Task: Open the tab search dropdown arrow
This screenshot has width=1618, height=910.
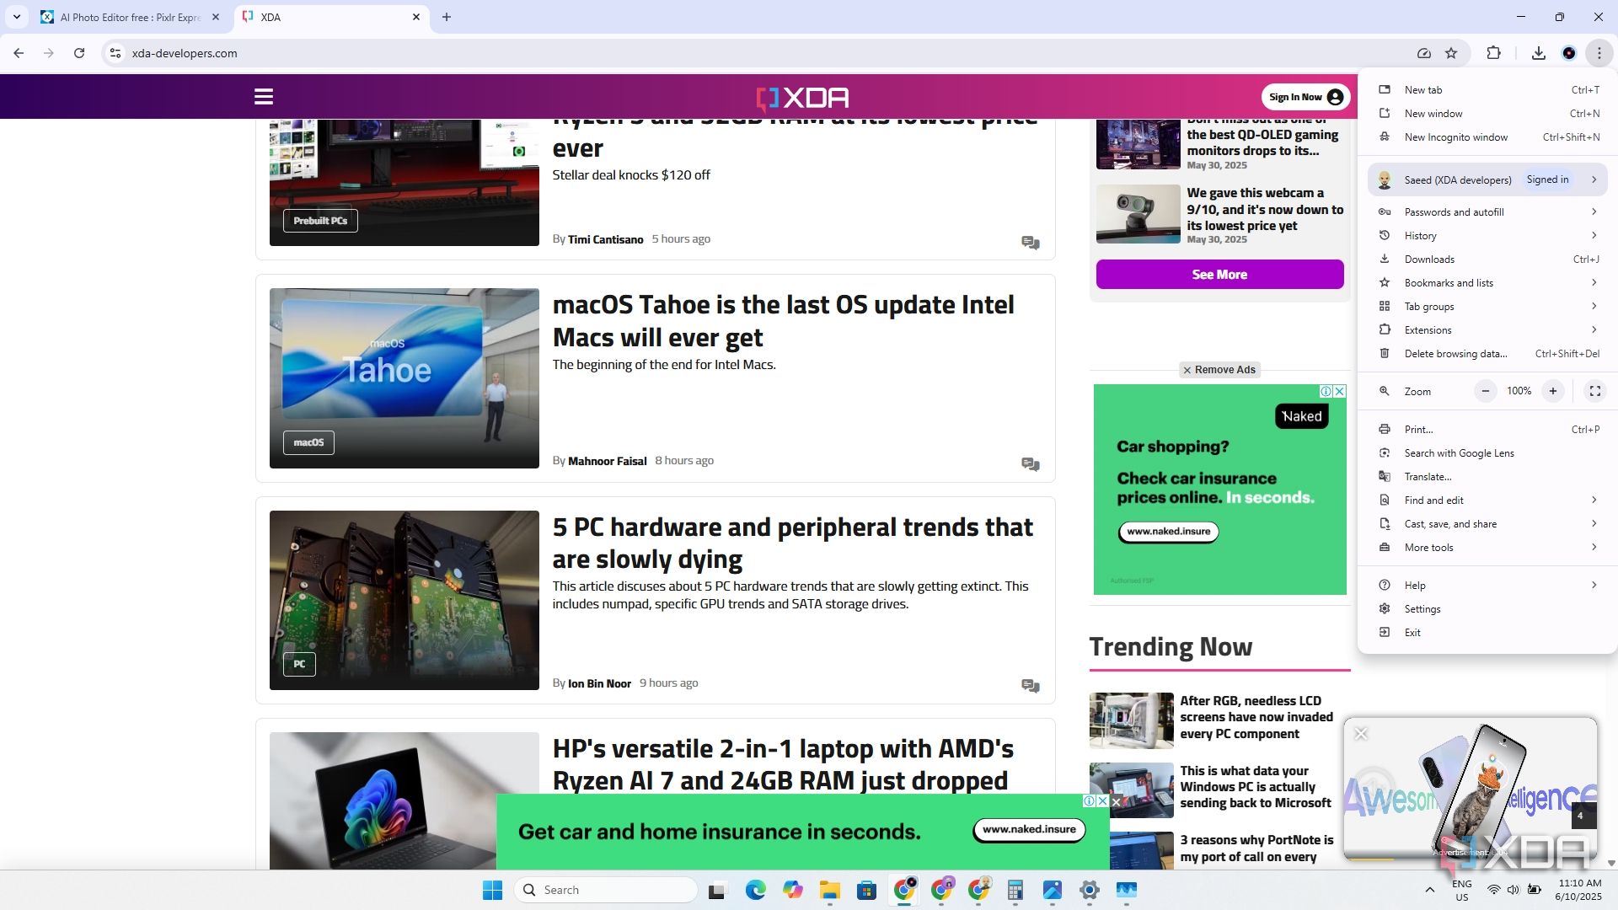Action: [17, 17]
